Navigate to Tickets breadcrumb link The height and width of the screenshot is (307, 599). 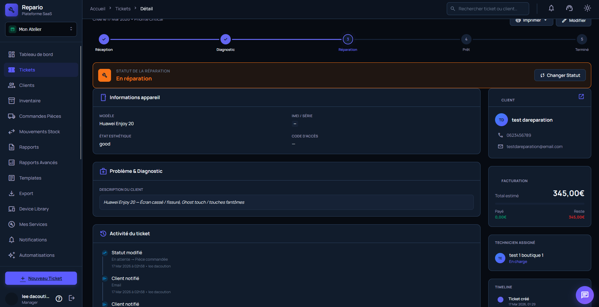(x=123, y=9)
